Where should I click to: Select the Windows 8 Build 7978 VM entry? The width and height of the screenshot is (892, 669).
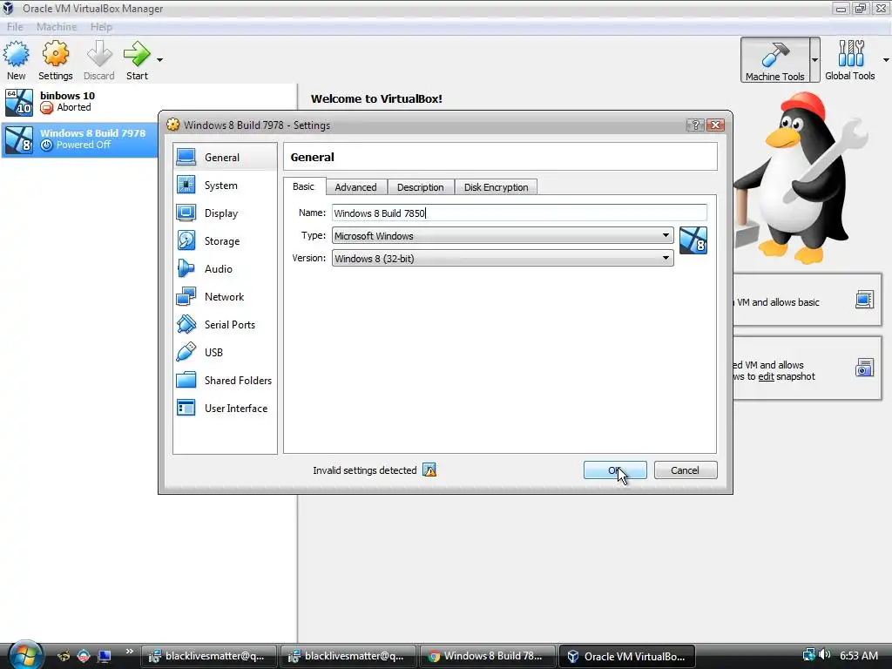pos(79,139)
